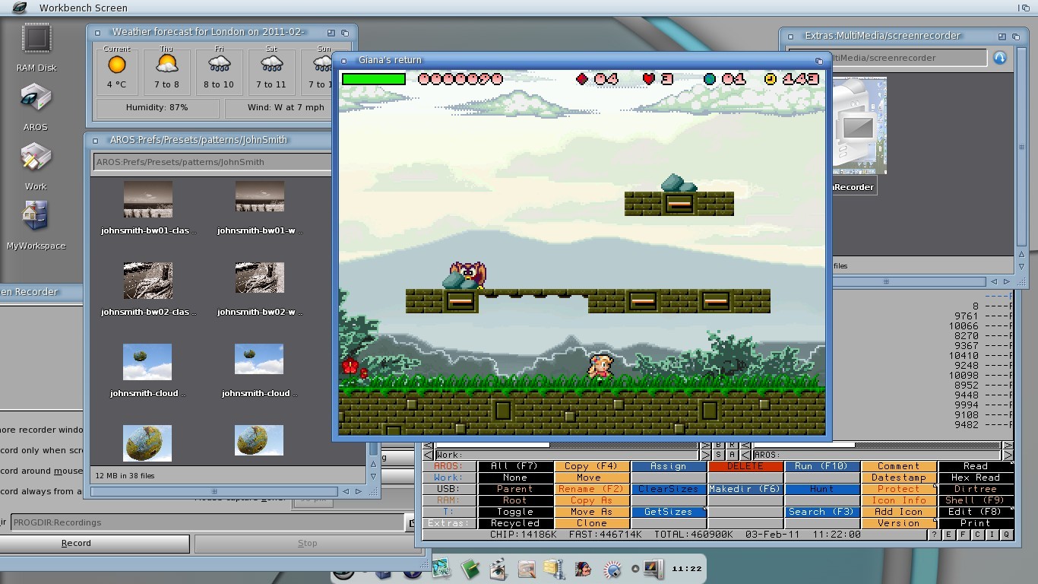Screen dimensions: 1038x584
Task: Click the horizontal scrollbar of JohnSmith window
Action: [x=214, y=491]
